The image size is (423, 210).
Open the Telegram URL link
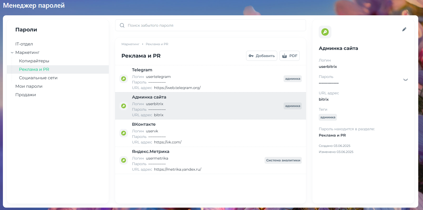(177, 88)
